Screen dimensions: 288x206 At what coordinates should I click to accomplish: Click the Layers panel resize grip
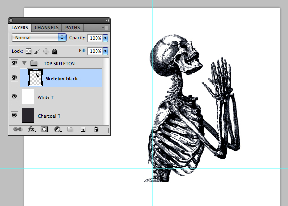point(107,130)
